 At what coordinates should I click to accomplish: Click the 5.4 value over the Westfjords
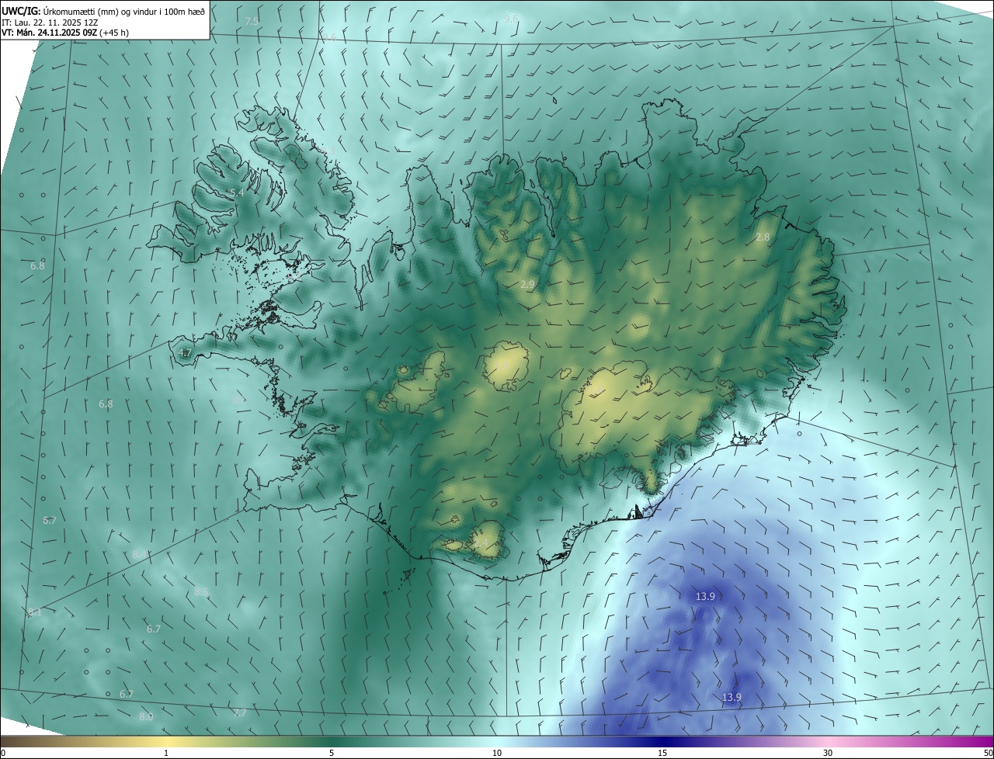click(237, 192)
